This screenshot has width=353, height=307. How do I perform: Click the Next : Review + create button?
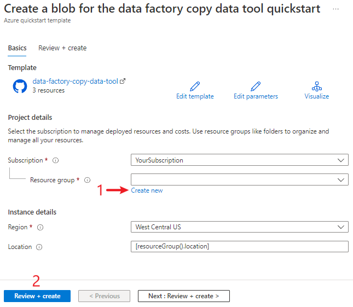tap(183, 296)
